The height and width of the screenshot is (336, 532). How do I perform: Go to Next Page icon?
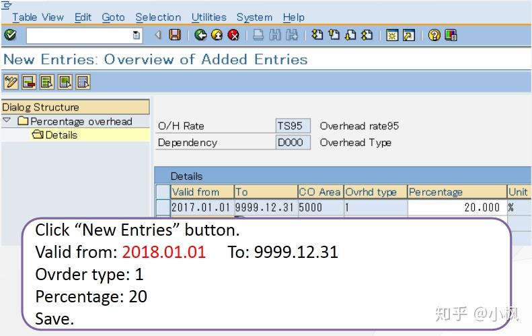(x=350, y=35)
